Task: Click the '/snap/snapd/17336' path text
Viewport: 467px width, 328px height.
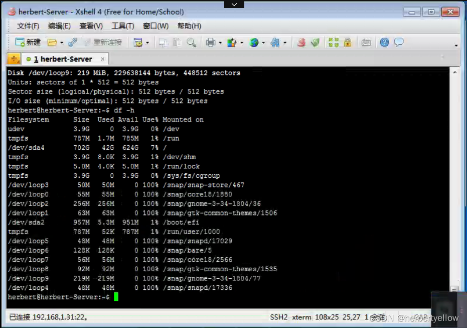Action: click(197, 288)
